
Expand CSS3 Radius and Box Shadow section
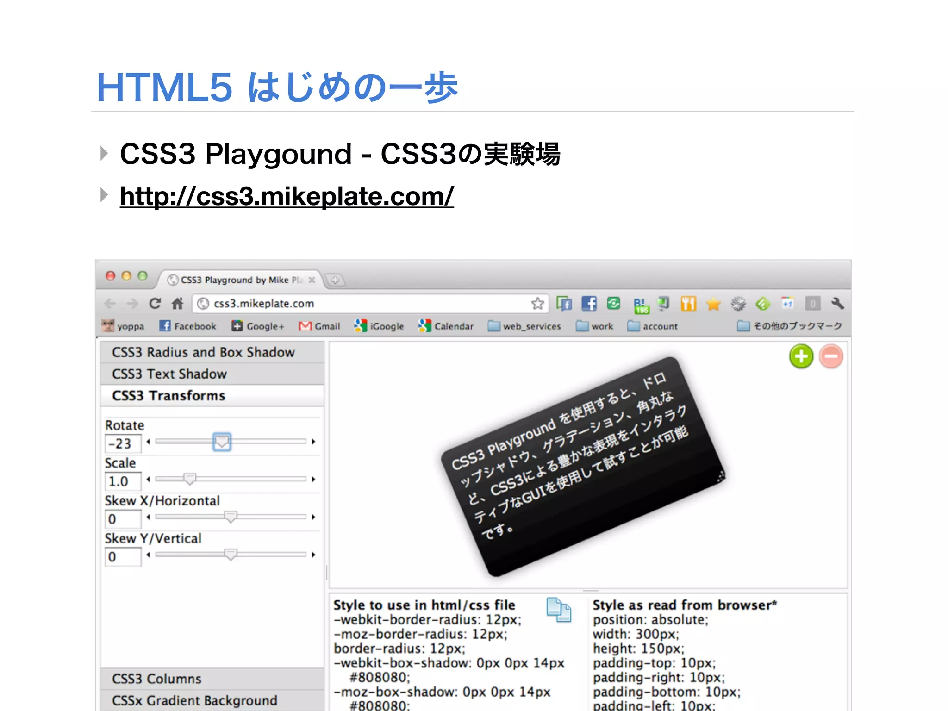pyautogui.click(x=212, y=352)
